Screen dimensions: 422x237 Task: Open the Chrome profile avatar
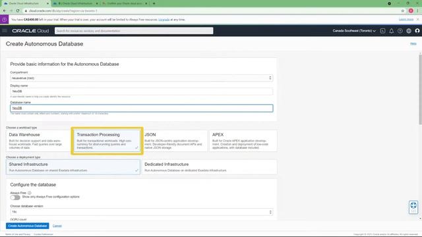coord(411,11)
